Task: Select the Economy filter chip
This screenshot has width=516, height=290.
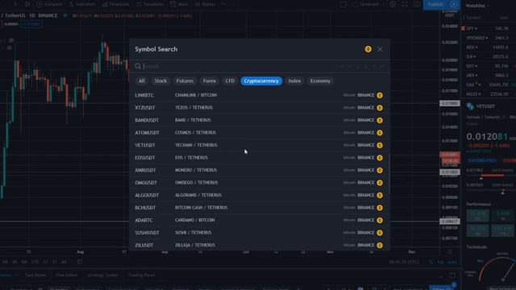Action: coord(320,81)
